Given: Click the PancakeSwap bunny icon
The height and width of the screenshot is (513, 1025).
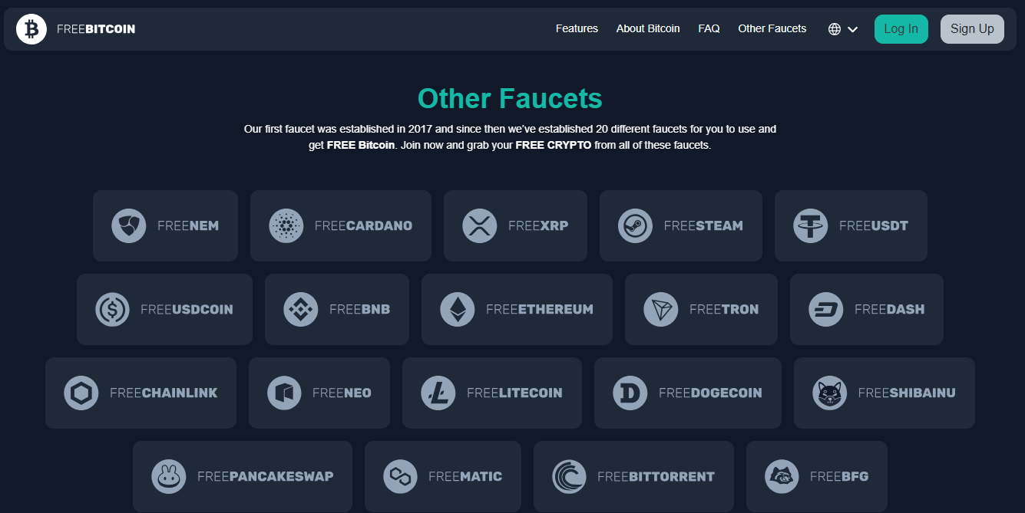Looking at the screenshot, I should pyautogui.click(x=169, y=477).
